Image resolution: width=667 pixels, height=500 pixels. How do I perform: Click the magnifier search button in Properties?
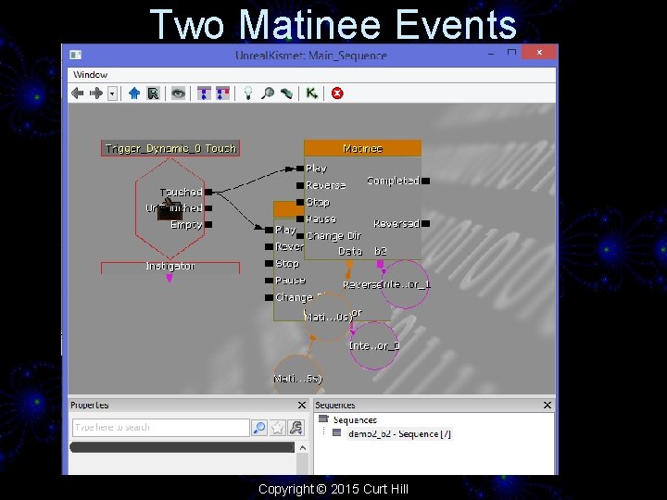click(x=259, y=428)
